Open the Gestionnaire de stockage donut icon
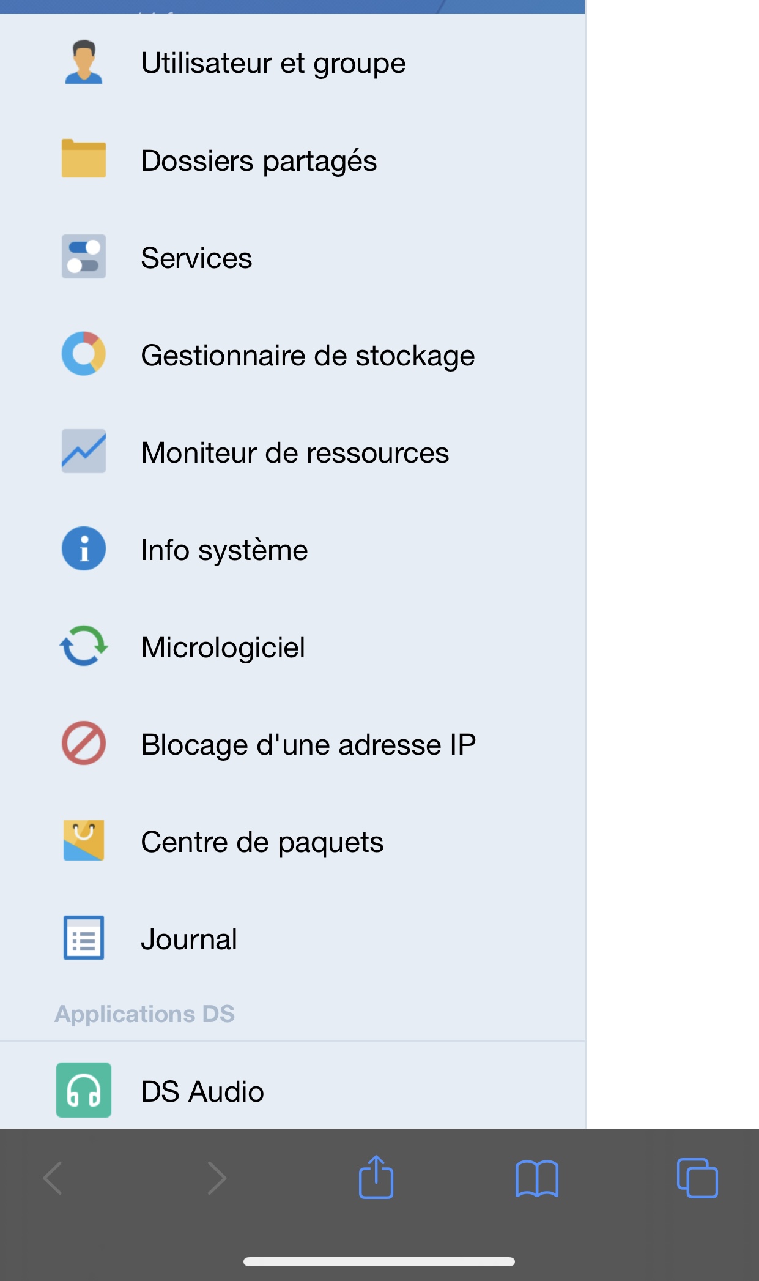This screenshot has width=759, height=1281. 84,354
